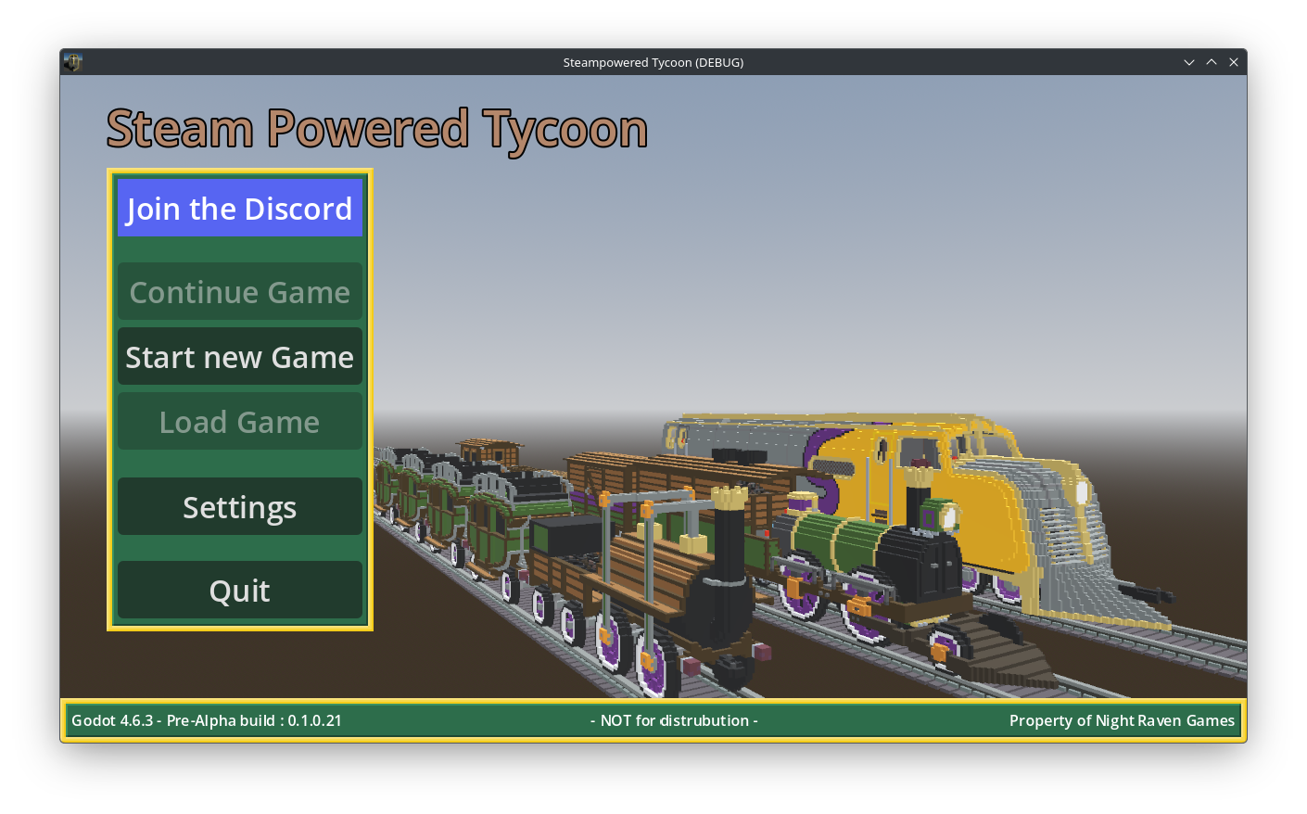Click the '- NOT for distrubution -' status text
Screen dimensions: 1307x814
pos(674,720)
